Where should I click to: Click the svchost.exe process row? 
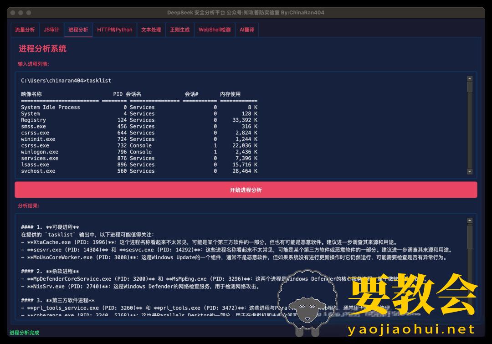tap(139, 171)
